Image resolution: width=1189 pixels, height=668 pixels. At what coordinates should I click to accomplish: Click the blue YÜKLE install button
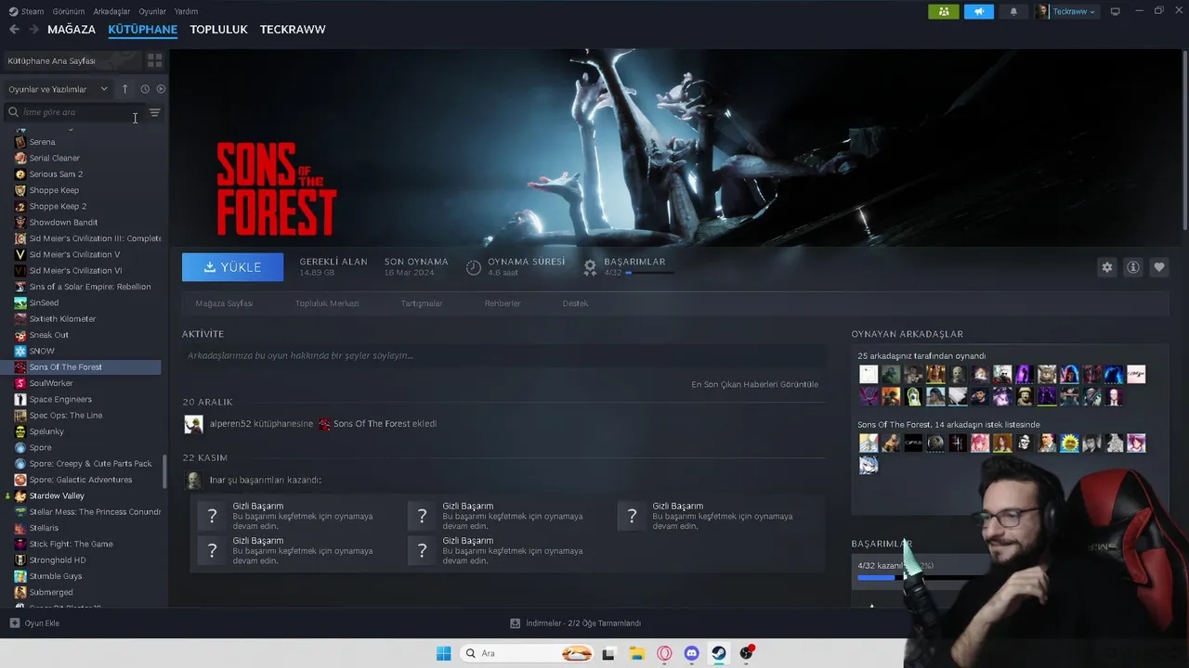[x=232, y=267]
